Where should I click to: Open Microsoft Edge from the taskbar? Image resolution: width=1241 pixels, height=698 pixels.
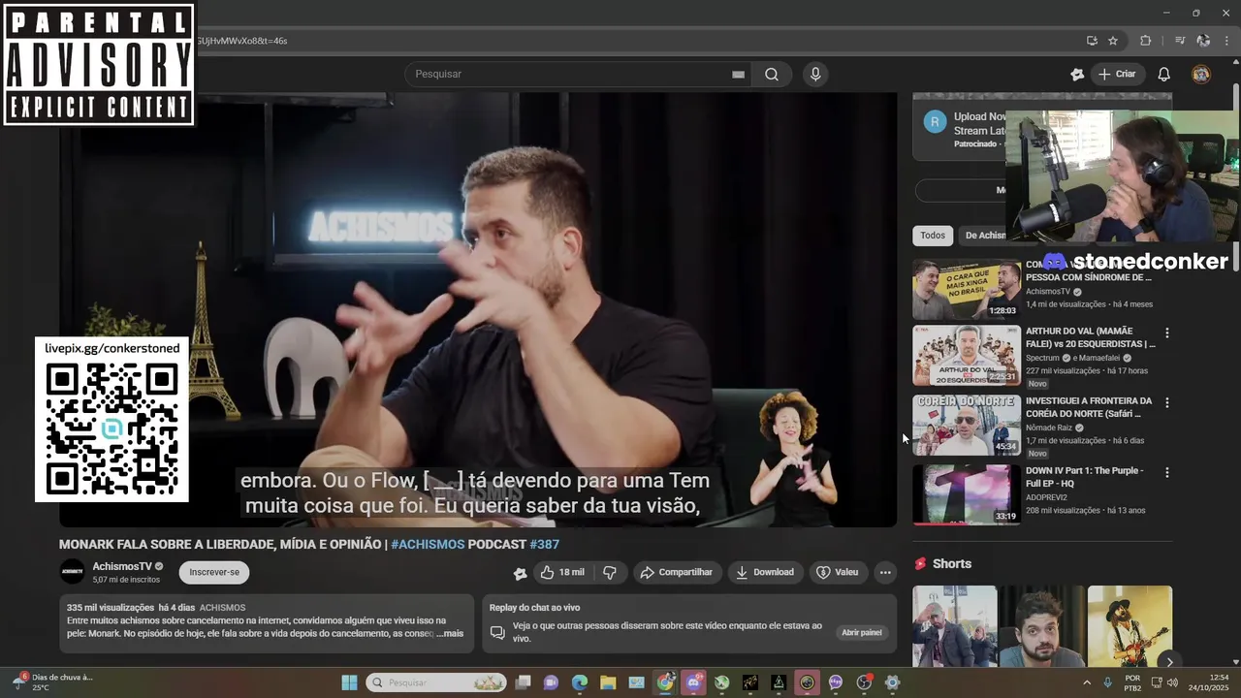580,682
